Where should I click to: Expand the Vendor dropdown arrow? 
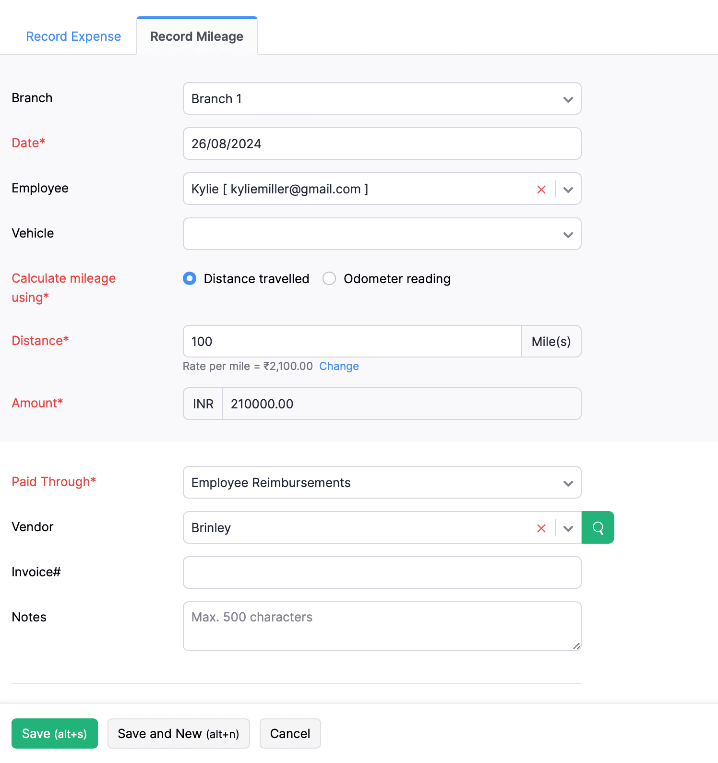click(x=568, y=528)
